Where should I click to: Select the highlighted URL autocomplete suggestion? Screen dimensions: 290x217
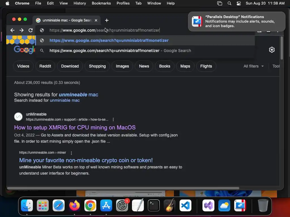(x=145, y=40)
